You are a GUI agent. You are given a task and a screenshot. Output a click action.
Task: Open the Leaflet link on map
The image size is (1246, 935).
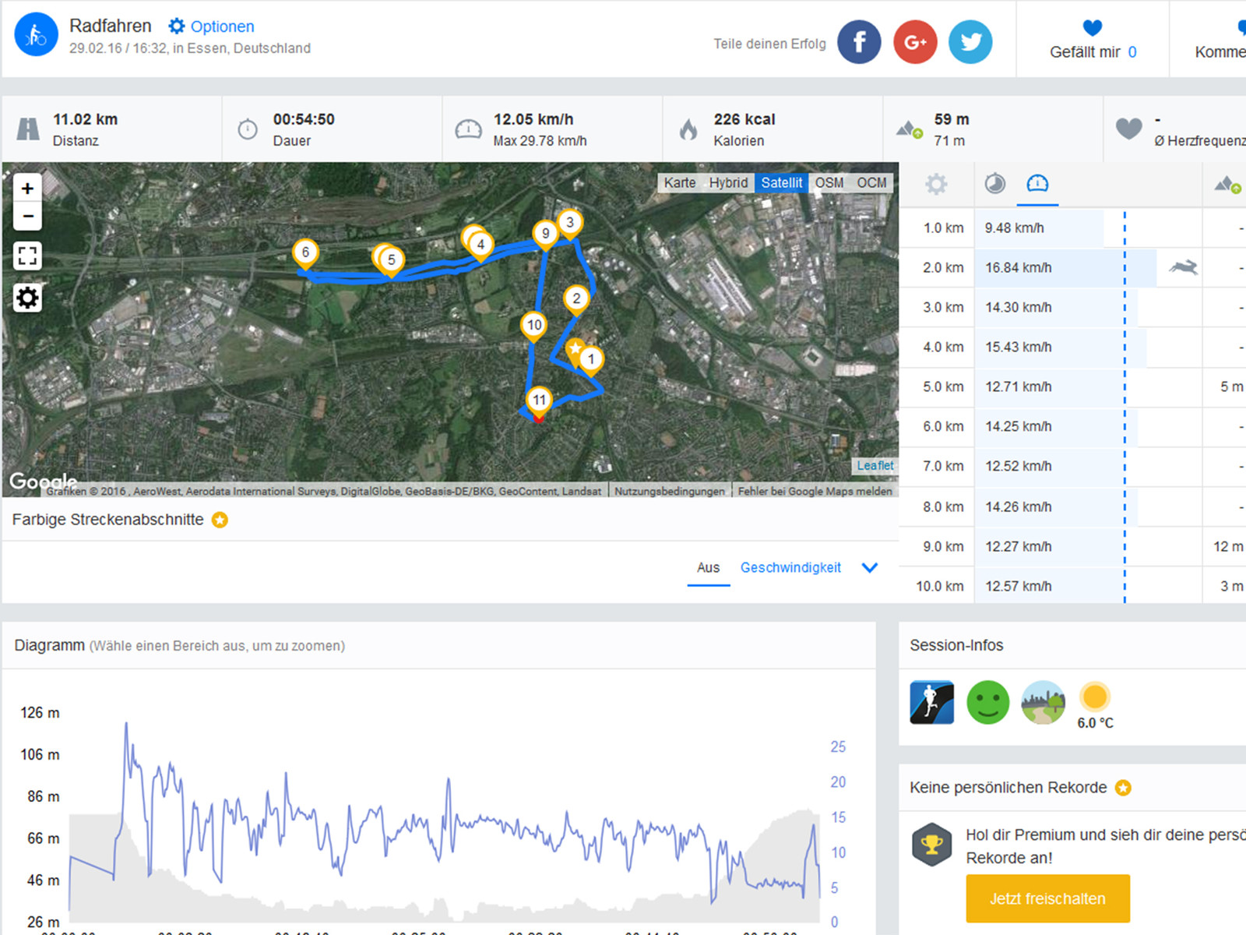pos(875,465)
